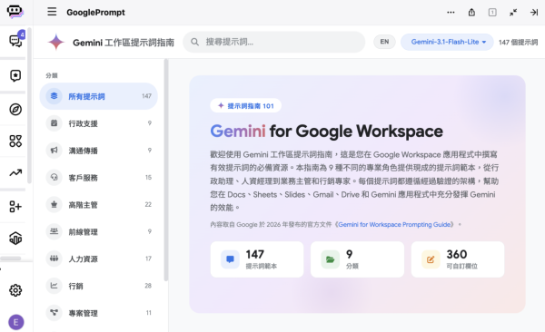Select the 所有提示詞 category
Screen dimensions: 545x332
pyautogui.click(x=99, y=96)
